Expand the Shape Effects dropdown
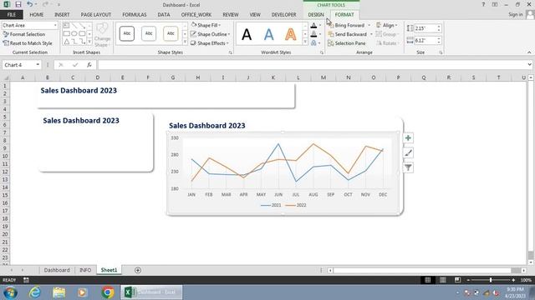Image resolution: width=535 pixels, height=300 pixels. 227,43
